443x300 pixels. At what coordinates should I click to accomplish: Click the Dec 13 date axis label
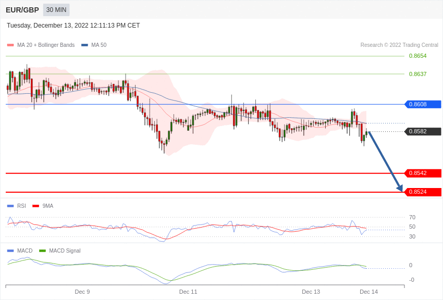point(311,292)
